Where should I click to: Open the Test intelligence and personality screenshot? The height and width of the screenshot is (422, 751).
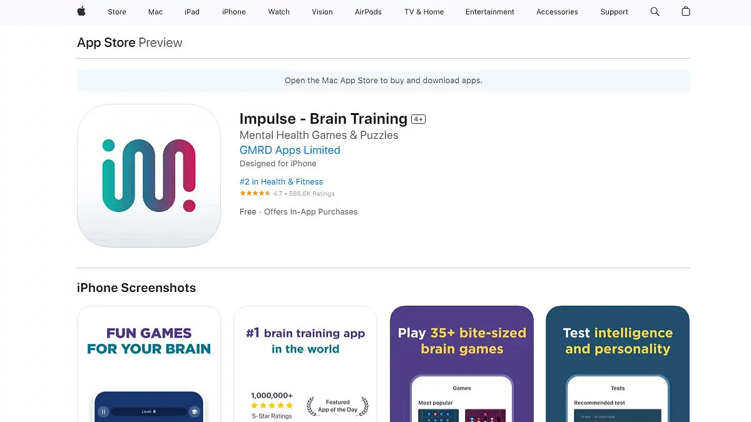618,364
